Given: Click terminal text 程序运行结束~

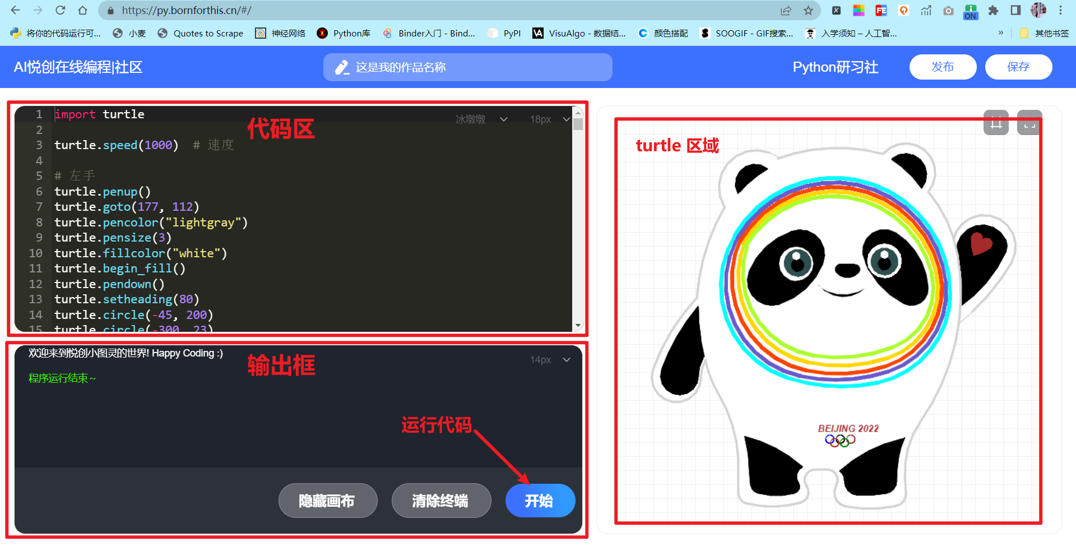Looking at the screenshot, I should (x=62, y=378).
